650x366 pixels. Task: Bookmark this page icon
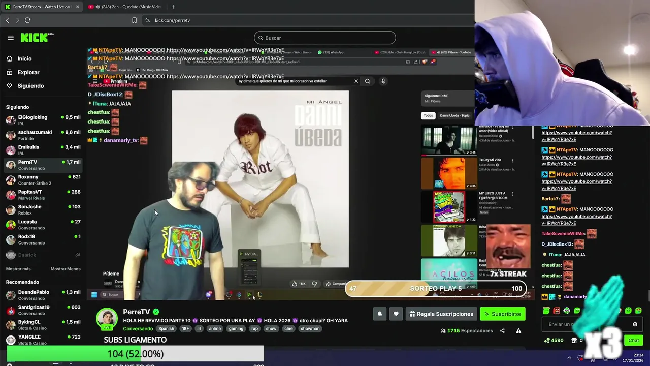click(x=134, y=20)
